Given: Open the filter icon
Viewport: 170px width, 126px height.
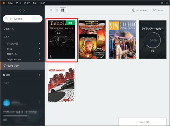Looking at the screenshot, I should point(155,10).
